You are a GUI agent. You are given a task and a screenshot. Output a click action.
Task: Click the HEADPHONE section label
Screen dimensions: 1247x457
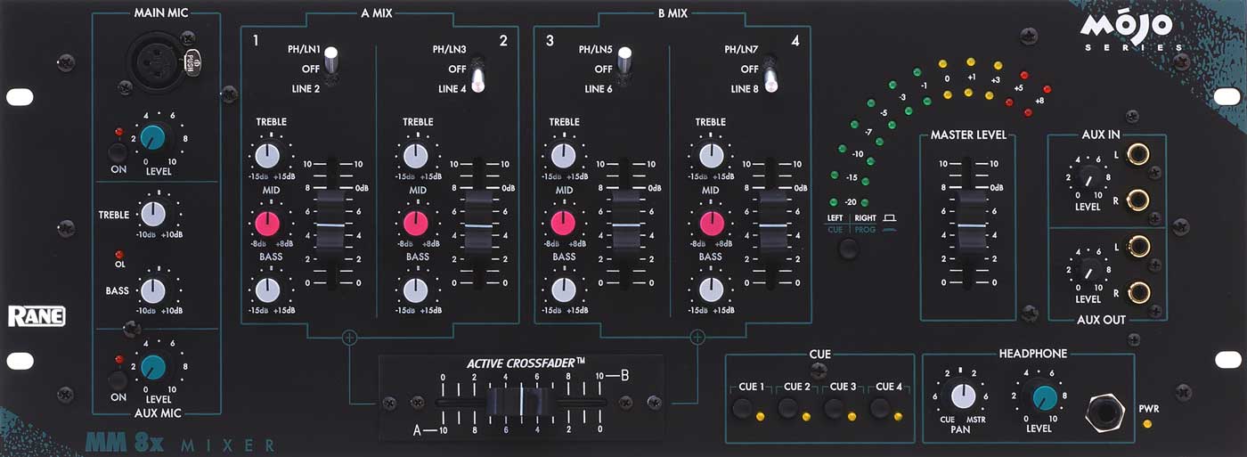pyautogui.click(x=1033, y=354)
